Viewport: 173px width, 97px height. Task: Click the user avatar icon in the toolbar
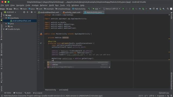coord(171,9)
